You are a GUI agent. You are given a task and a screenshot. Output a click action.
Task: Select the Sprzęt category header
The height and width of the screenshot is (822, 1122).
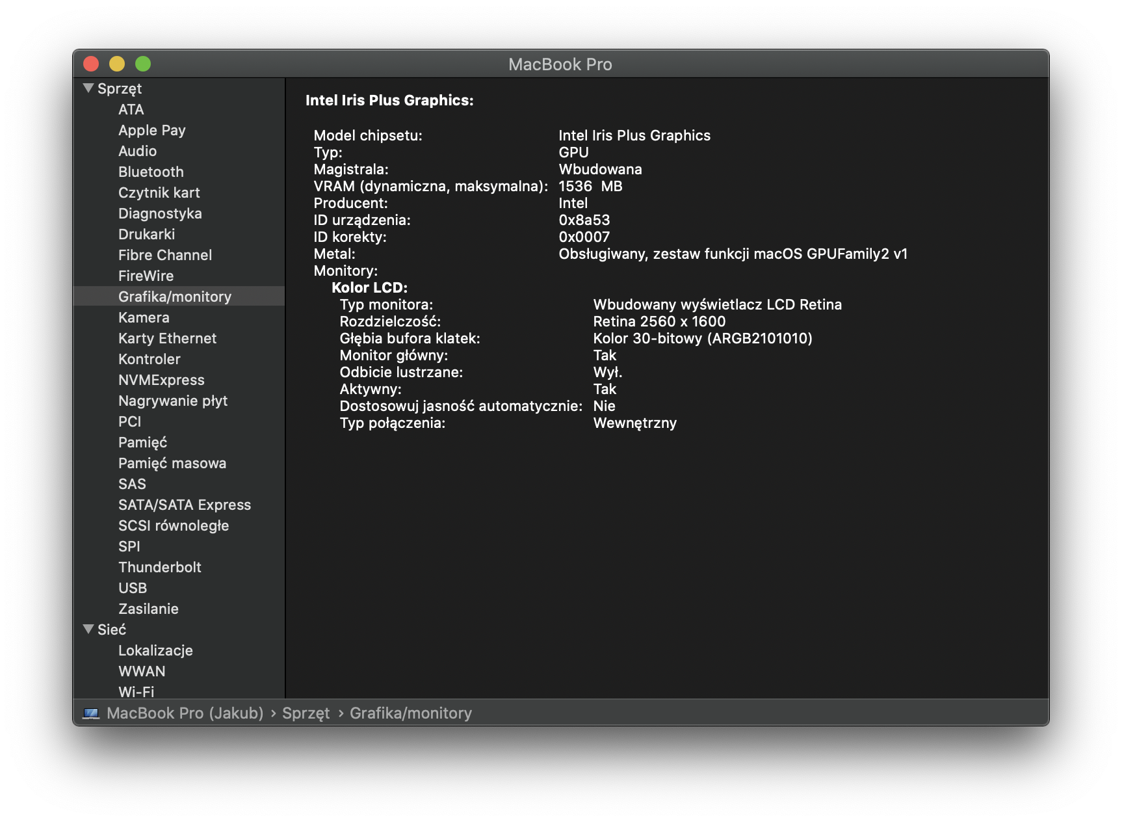click(x=120, y=88)
